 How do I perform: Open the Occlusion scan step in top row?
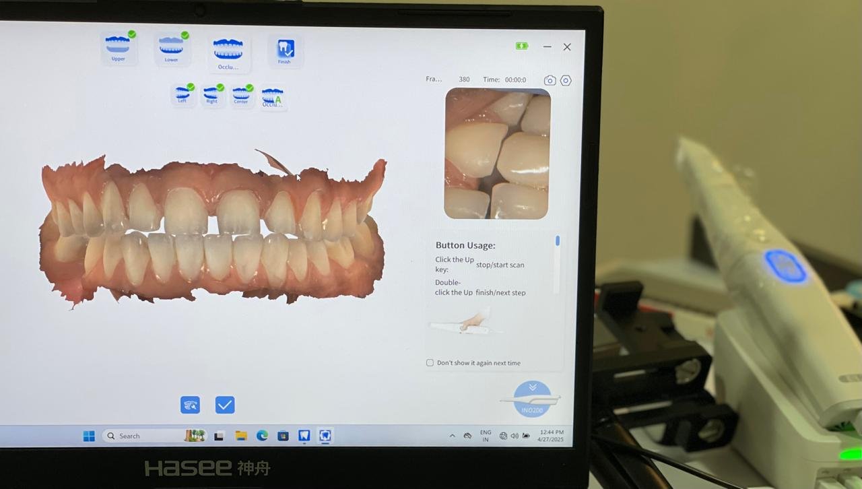[228, 54]
